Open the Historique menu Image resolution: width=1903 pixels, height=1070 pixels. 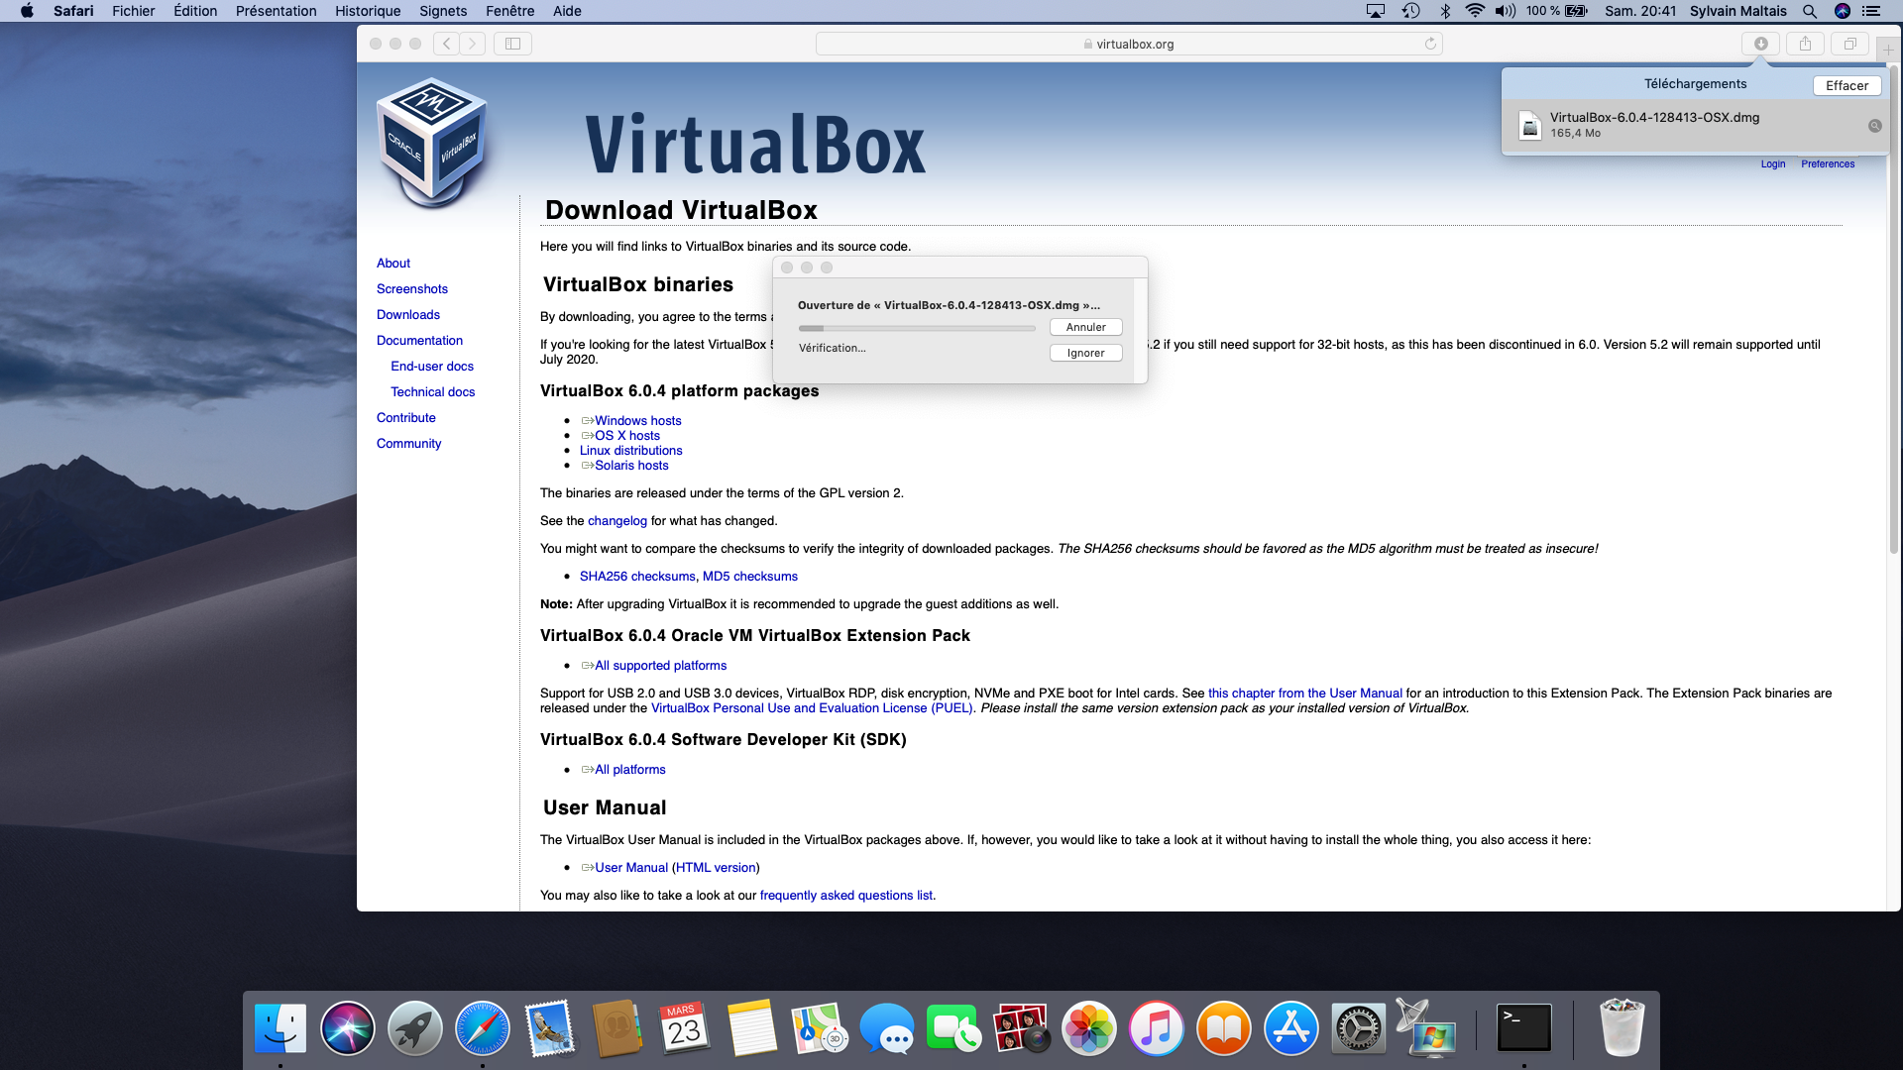coord(368,11)
